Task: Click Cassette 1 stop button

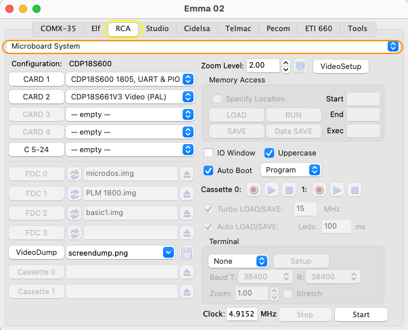Action: (355, 190)
